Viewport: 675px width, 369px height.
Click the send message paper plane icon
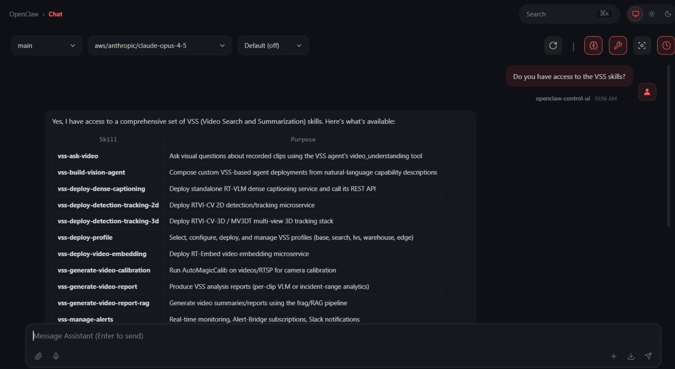(x=648, y=356)
